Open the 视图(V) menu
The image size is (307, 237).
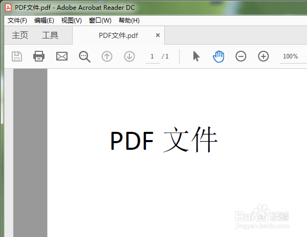(72, 21)
